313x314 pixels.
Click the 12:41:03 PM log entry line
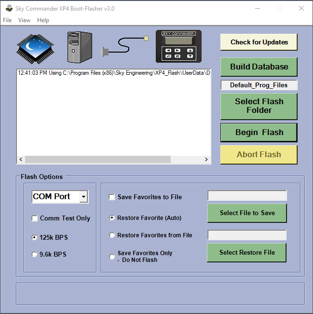(x=113, y=73)
